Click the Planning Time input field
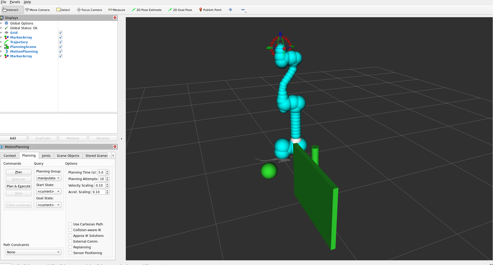 click(101, 172)
